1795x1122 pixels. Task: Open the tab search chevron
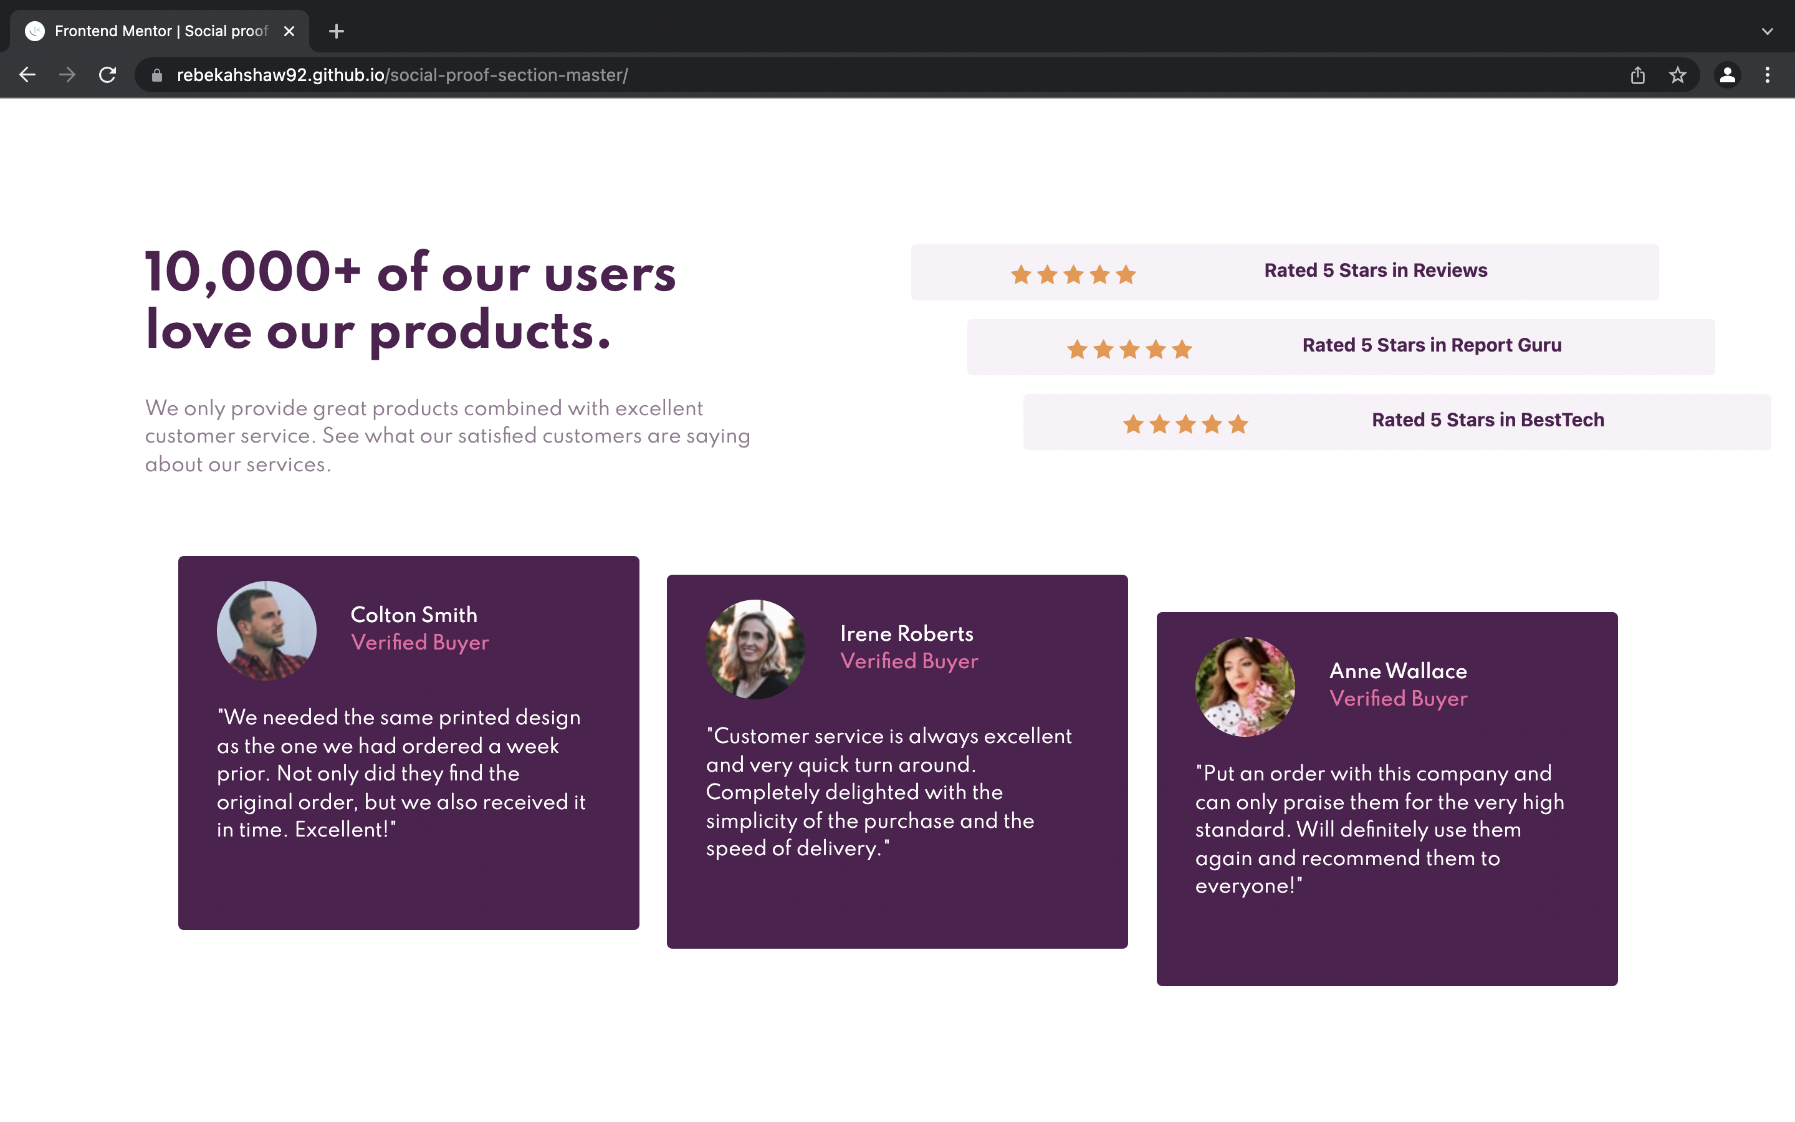pos(1767,31)
